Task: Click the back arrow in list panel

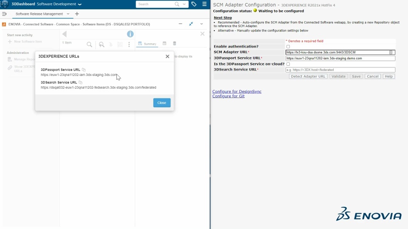Action: [x=65, y=34]
